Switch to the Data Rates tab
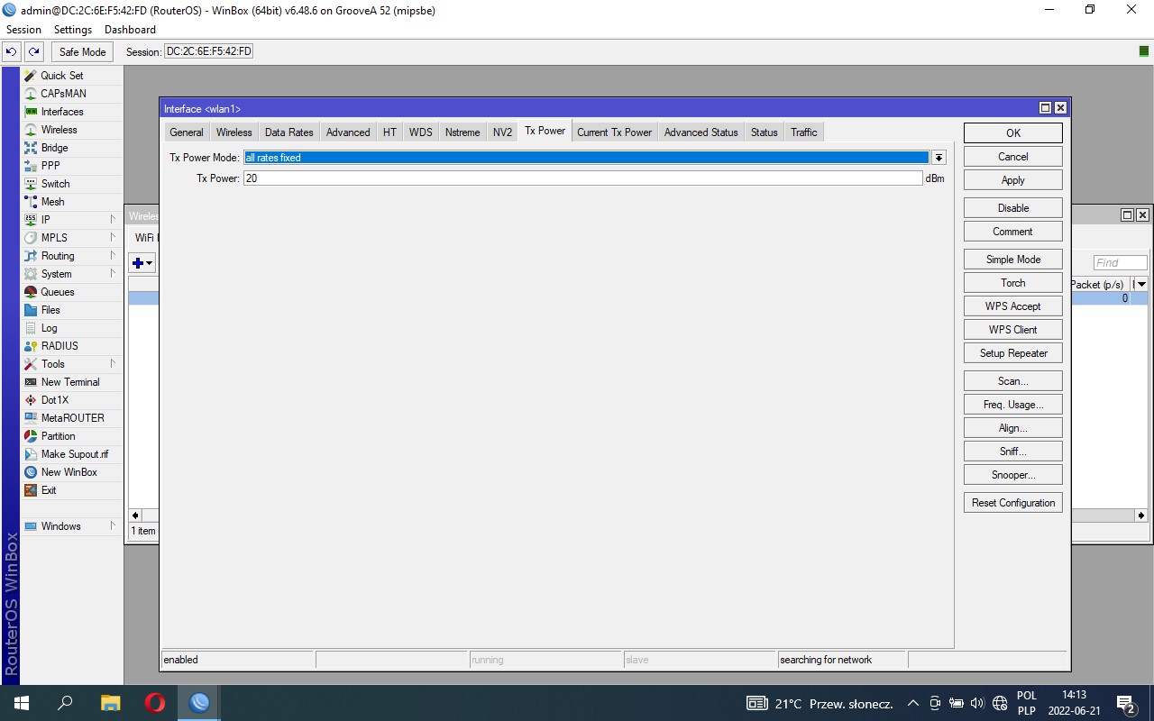 point(289,132)
